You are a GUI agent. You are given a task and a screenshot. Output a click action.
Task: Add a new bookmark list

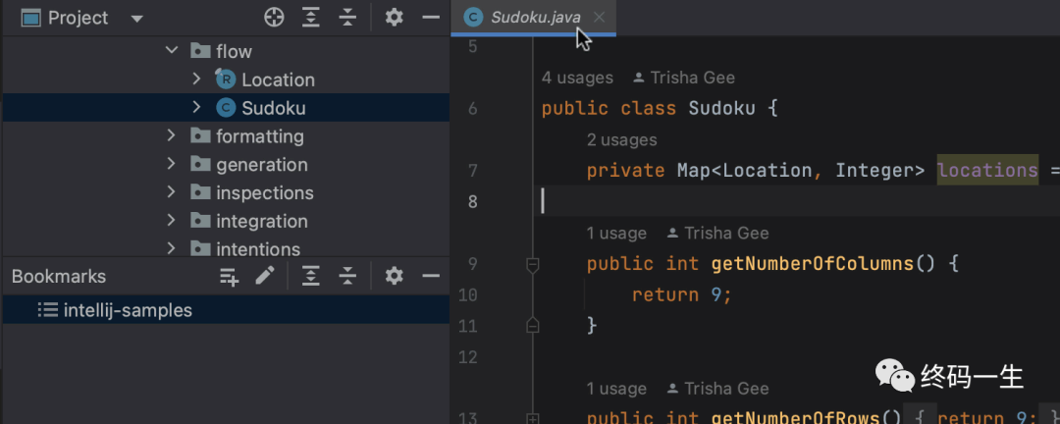[x=229, y=276]
